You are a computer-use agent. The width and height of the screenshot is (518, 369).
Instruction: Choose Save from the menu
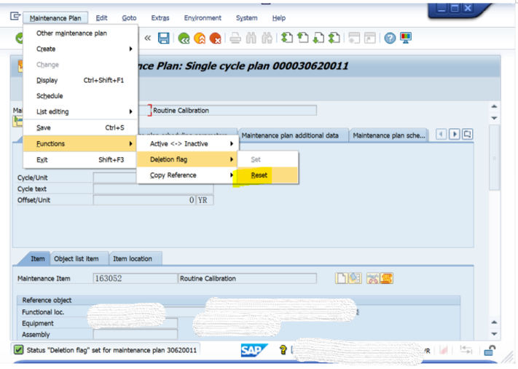click(x=80, y=128)
